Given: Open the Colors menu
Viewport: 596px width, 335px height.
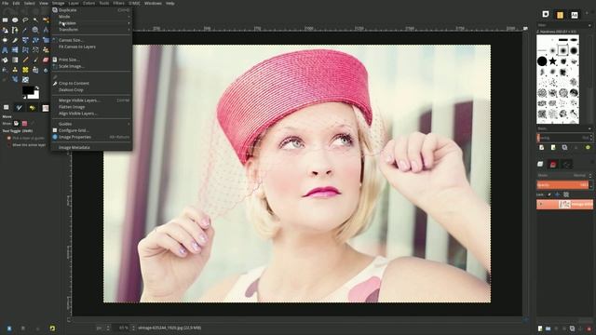Looking at the screenshot, I should click(88, 3).
